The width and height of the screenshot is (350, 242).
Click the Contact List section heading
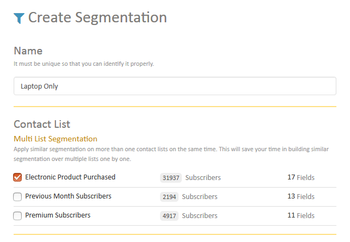(42, 124)
